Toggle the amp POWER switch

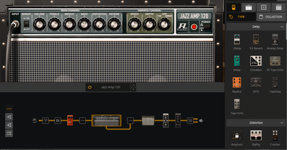pyautogui.click(x=207, y=27)
